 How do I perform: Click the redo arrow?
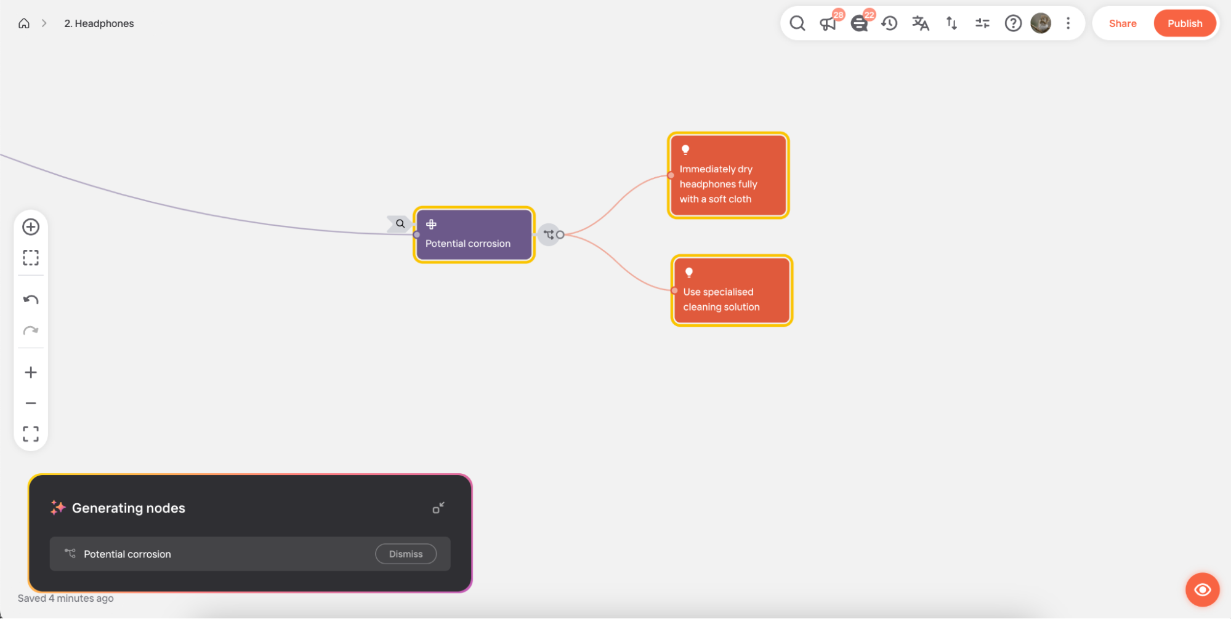[31, 330]
